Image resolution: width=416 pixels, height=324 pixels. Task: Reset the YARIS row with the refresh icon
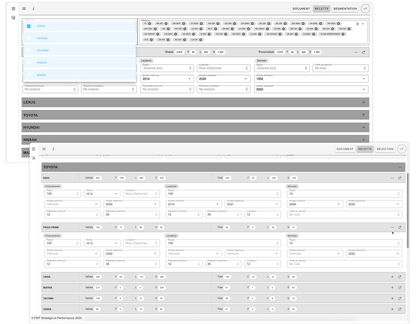[400, 277]
